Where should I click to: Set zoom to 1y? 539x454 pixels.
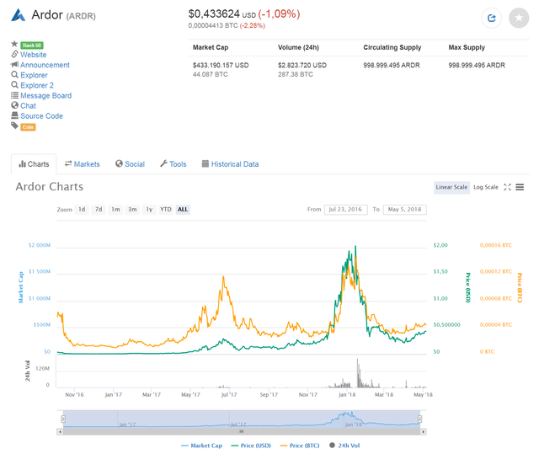click(x=149, y=209)
